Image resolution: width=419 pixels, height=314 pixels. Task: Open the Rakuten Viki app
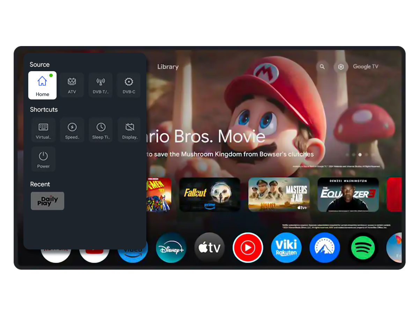tap(286, 248)
